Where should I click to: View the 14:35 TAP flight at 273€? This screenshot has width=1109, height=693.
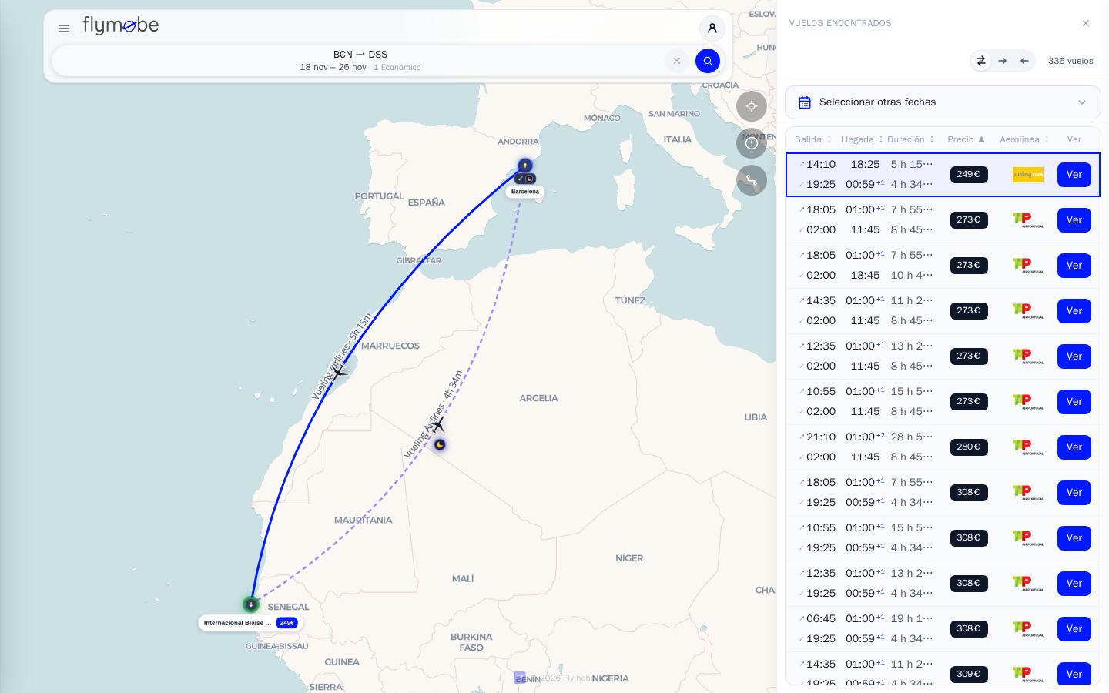click(1074, 311)
